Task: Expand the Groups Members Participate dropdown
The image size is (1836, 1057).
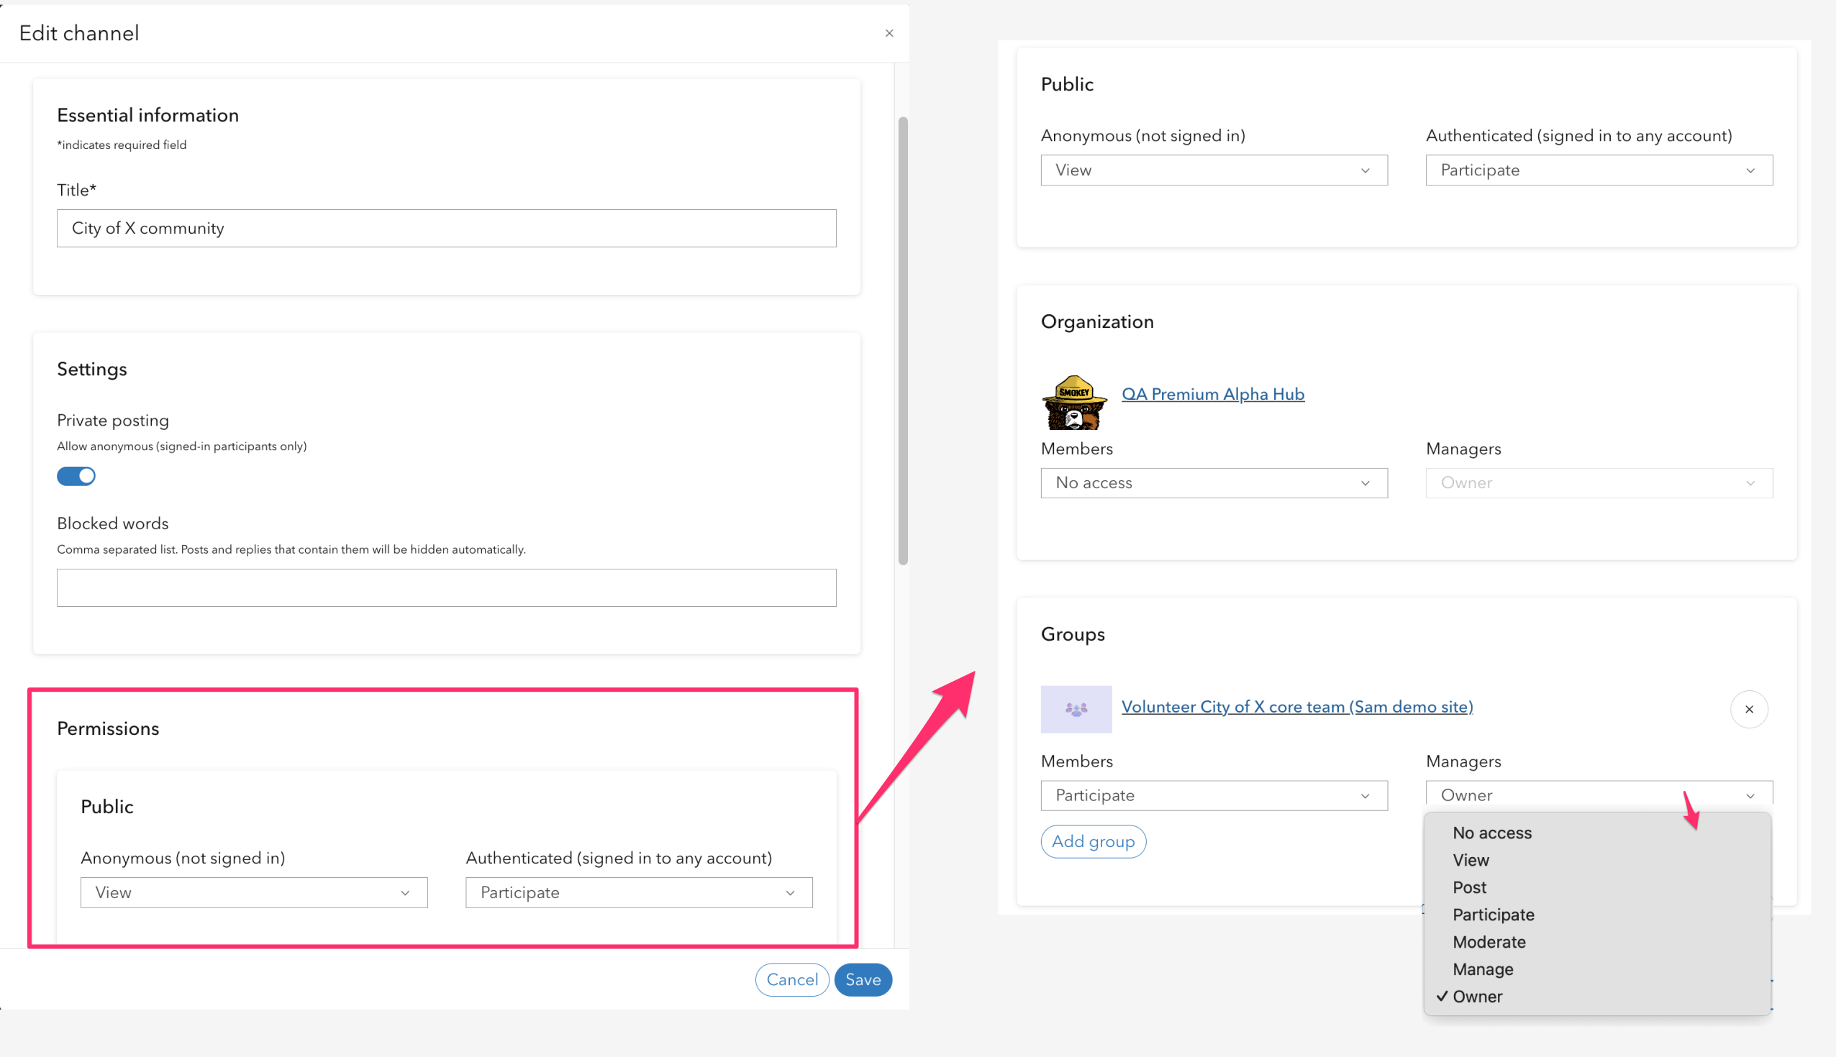Action: click(x=1214, y=795)
